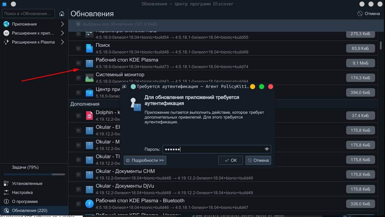Click the 85,9 КиБ size button
The width and height of the screenshot is (385, 217).
pyautogui.click(x=361, y=48)
